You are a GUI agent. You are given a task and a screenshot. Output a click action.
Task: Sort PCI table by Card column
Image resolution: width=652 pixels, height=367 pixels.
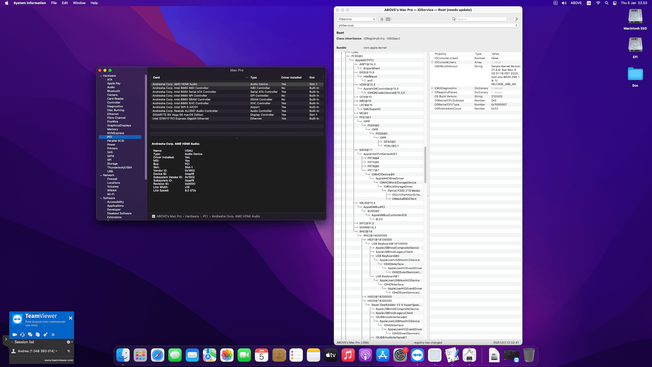click(200, 77)
